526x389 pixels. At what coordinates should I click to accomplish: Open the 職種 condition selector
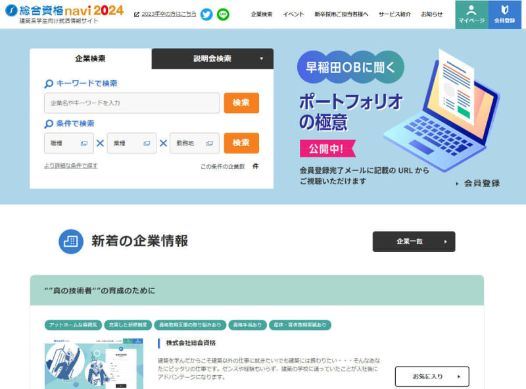tap(69, 143)
